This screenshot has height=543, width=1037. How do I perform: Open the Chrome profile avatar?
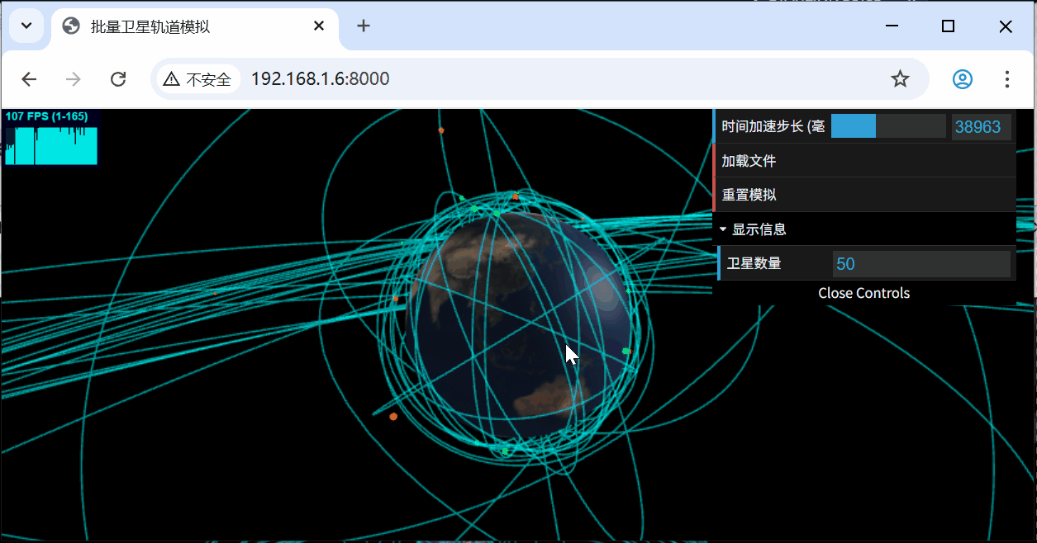tap(963, 79)
